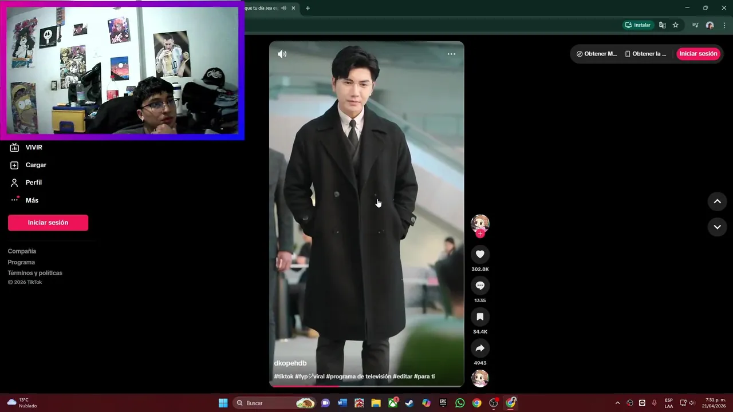Click the sidebar Iniciar sesión button

point(48,223)
